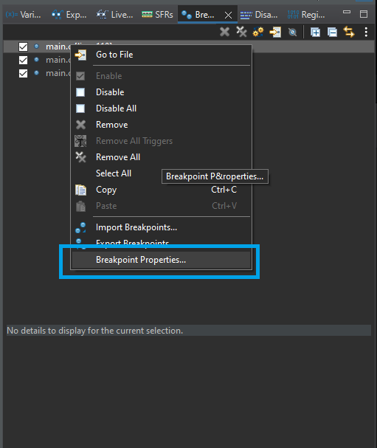Viewport: 377px width, 448px height.
Task: Click the Expand All toolbar icon
Action: pos(315,32)
